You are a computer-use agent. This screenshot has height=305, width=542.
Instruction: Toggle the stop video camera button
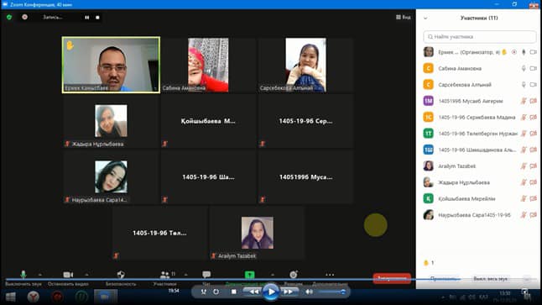coord(68,275)
